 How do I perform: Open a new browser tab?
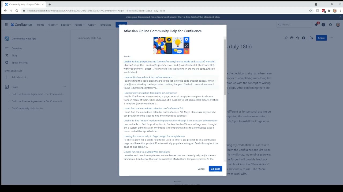[50, 4]
